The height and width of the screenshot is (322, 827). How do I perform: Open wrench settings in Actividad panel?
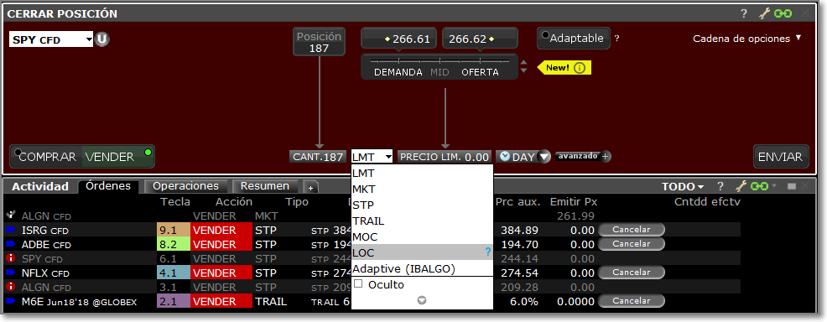click(741, 186)
